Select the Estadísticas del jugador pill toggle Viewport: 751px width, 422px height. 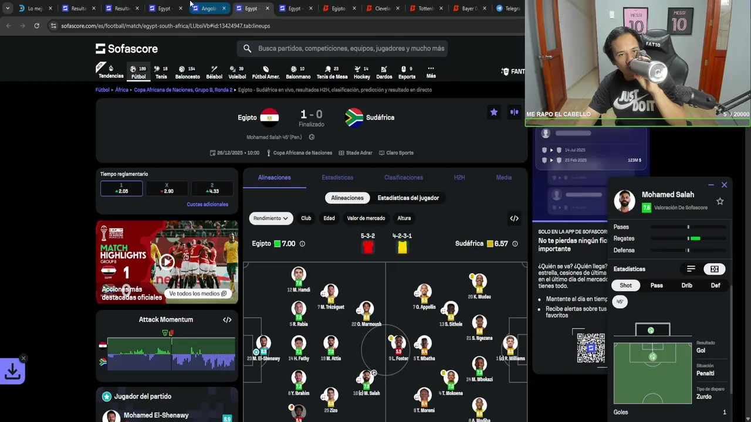[x=408, y=198]
